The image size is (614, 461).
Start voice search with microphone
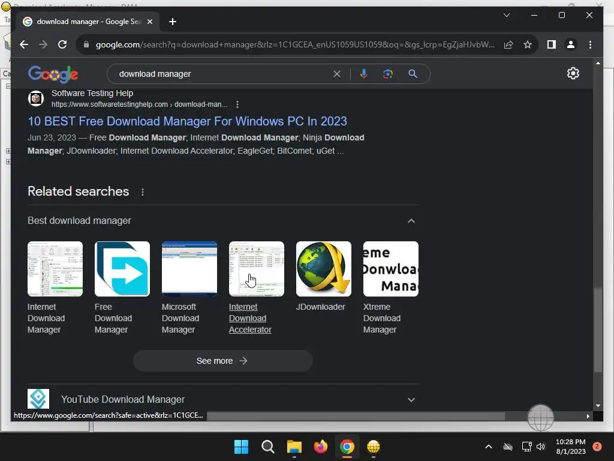(x=364, y=74)
